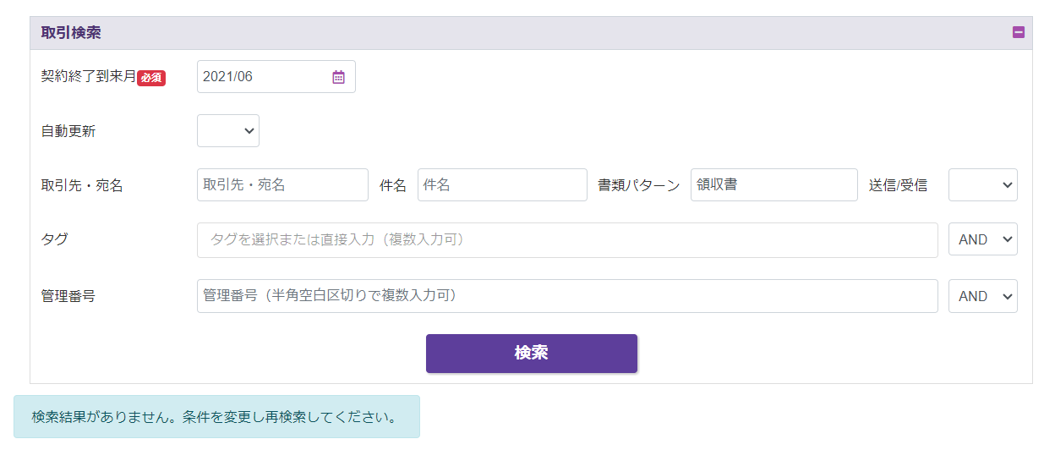This screenshot has width=1055, height=450.
Task: Open the 自動更新 dropdown
Action: [x=228, y=131]
